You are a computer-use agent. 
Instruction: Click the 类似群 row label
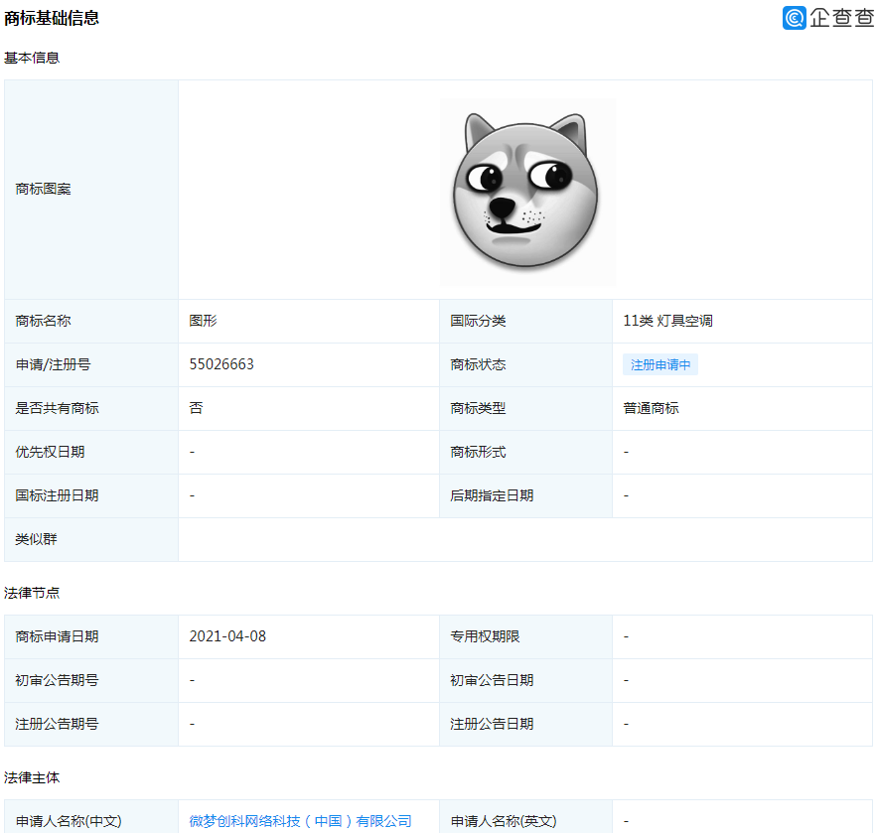pos(33,539)
